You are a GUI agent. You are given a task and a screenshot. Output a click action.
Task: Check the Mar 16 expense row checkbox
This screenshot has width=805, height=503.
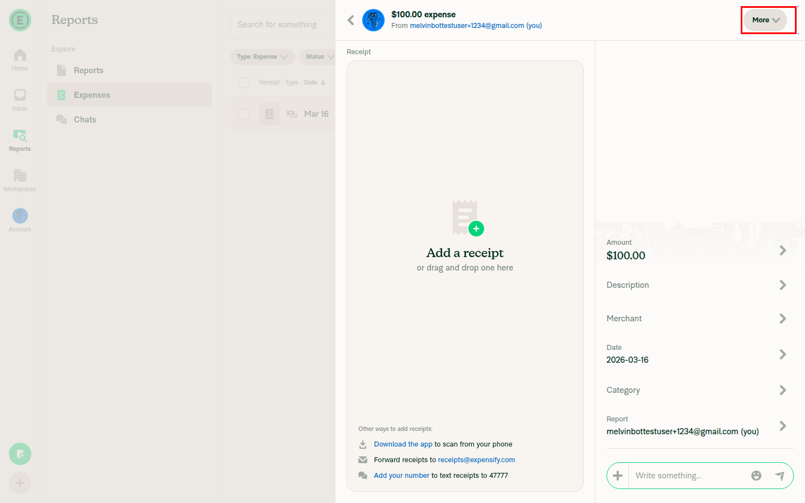[x=244, y=114]
